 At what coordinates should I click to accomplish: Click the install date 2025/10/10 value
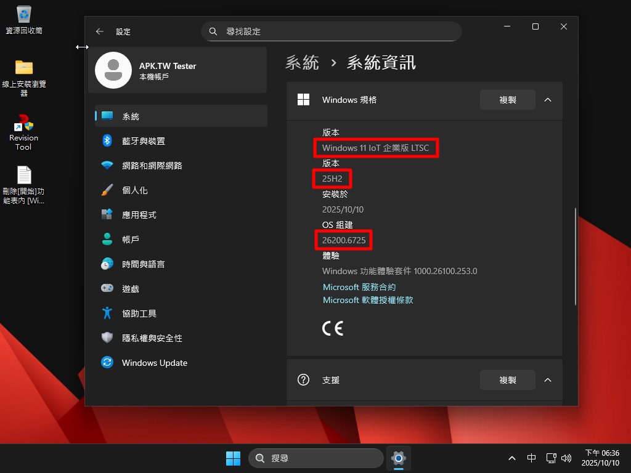coord(343,209)
